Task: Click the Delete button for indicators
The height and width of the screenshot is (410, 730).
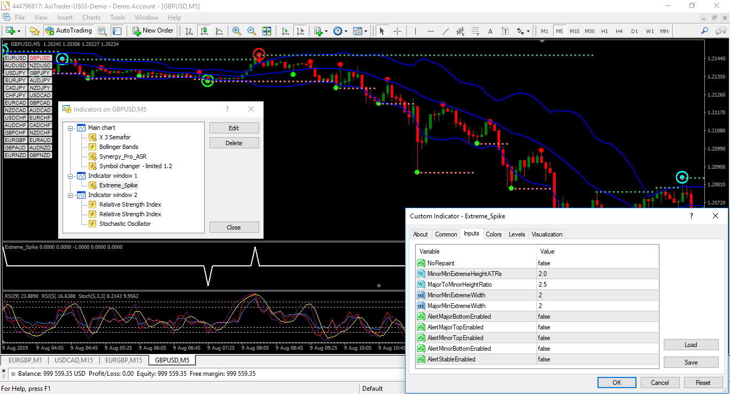Action: coord(234,143)
